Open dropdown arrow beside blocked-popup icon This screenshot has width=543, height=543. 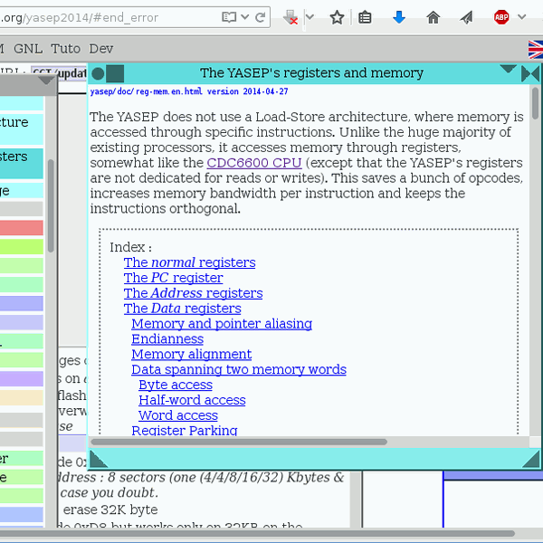[310, 17]
